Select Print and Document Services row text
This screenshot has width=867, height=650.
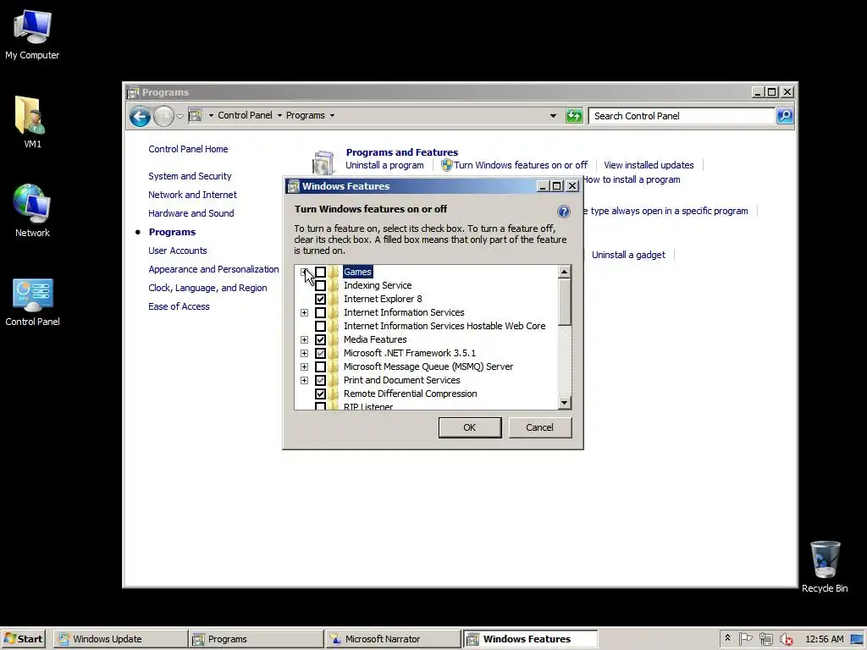pos(401,380)
